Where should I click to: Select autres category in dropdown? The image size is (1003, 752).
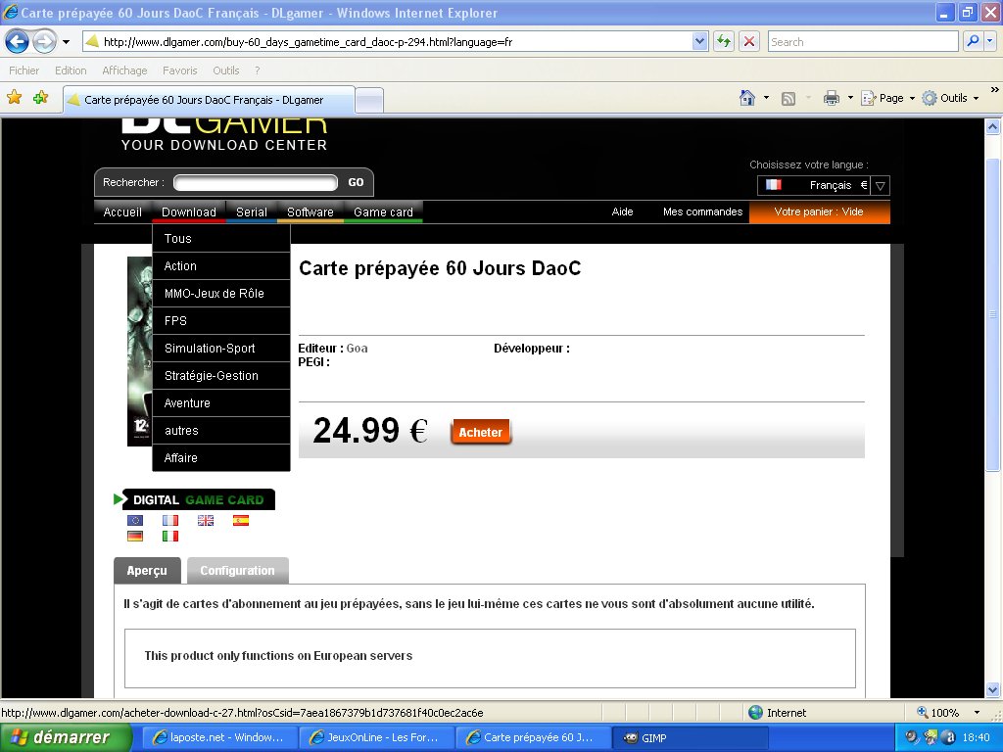click(x=221, y=431)
